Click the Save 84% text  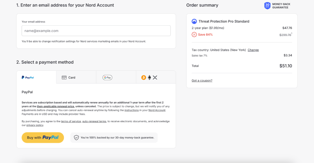205,34
